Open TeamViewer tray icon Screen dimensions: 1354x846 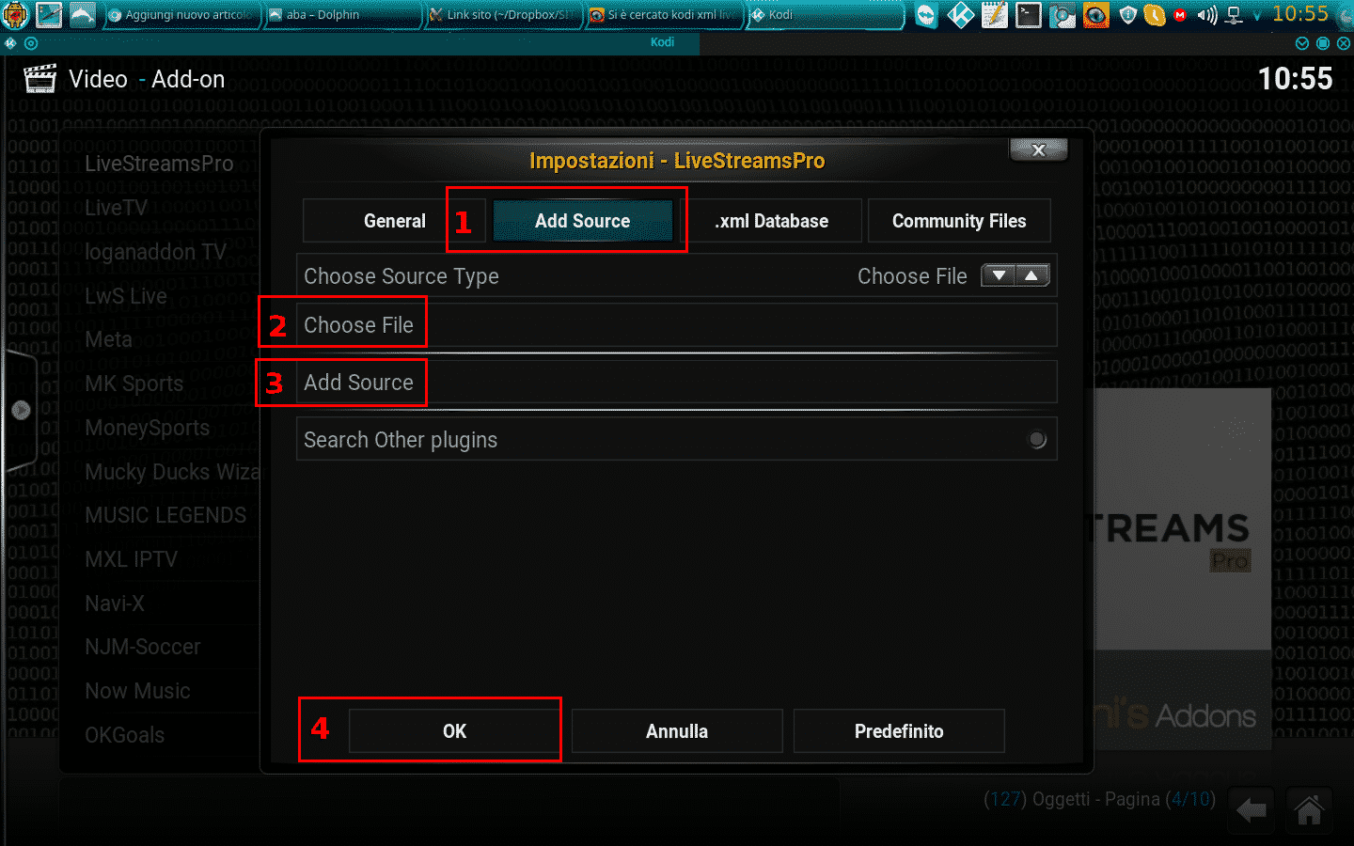[926, 15]
